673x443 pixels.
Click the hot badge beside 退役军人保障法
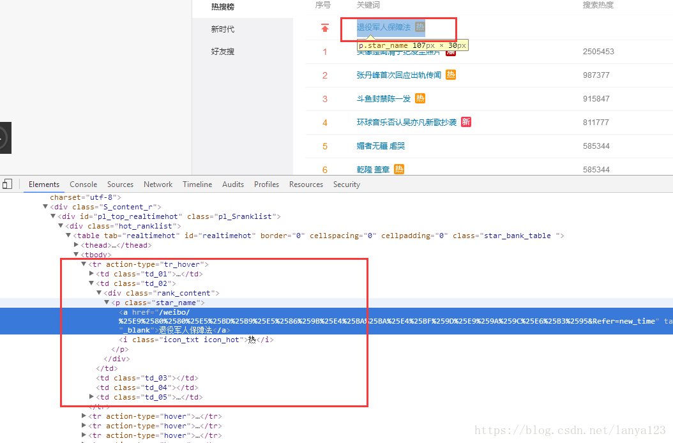[x=420, y=27]
